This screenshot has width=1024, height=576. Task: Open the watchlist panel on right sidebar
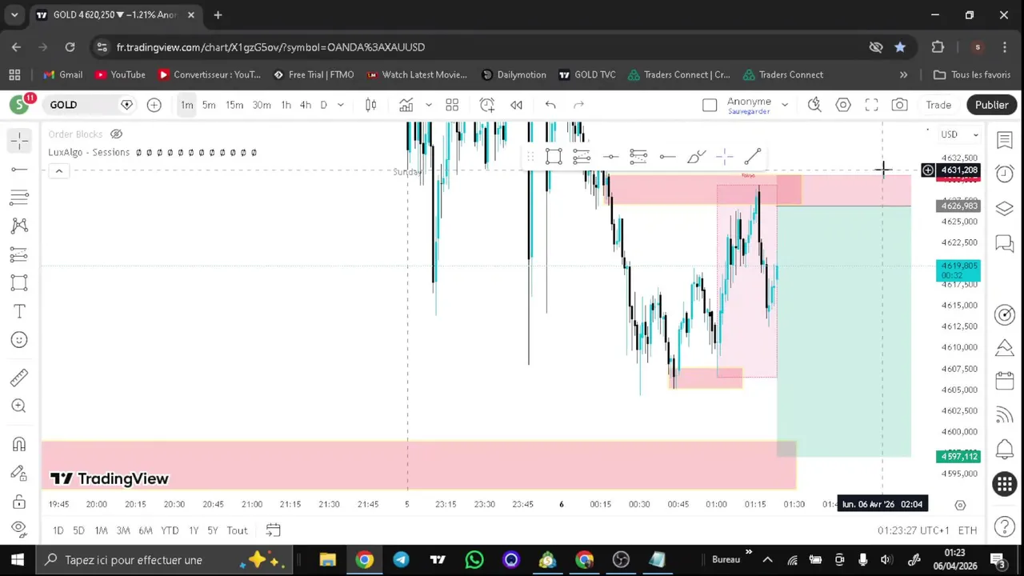[x=1005, y=140]
